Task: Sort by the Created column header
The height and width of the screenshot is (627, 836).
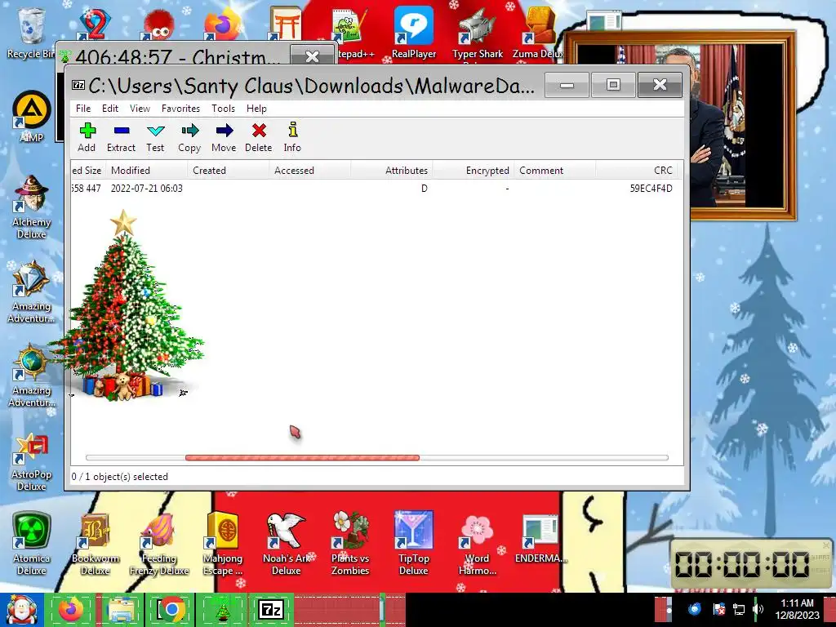Action: [229, 171]
